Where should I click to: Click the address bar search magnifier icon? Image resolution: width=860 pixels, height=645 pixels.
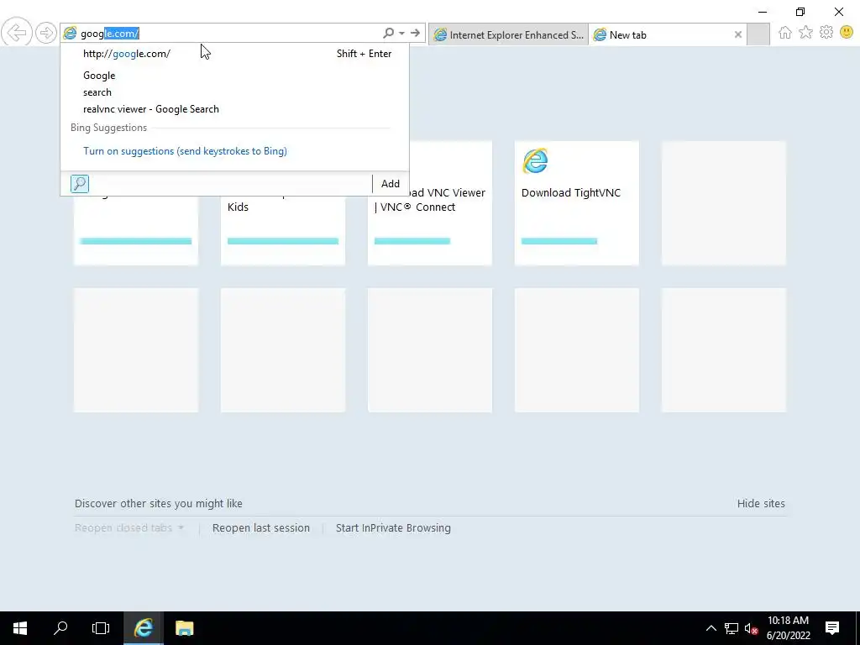point(388,34)
